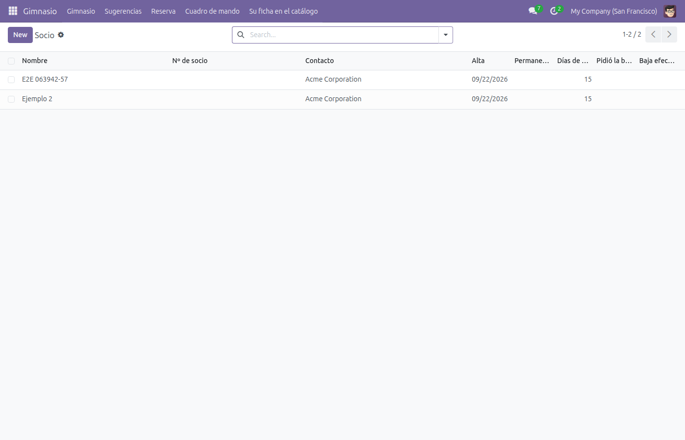Open the user avatar menu
This screenshot has height=440, width=685.
670,11
